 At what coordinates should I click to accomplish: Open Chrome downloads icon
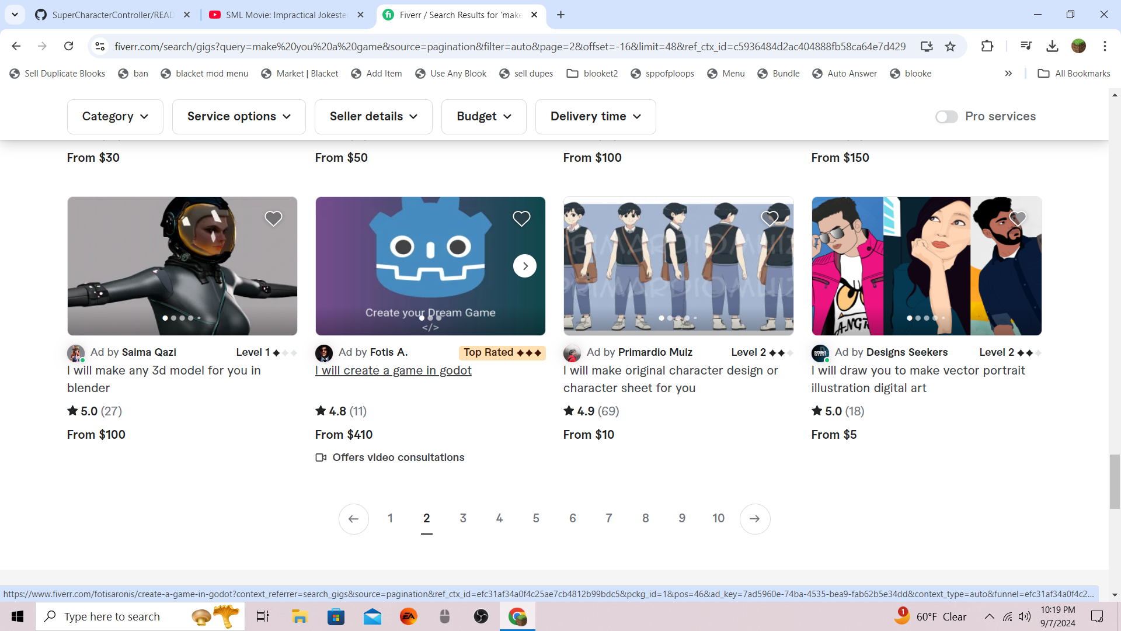(1052, 46)
